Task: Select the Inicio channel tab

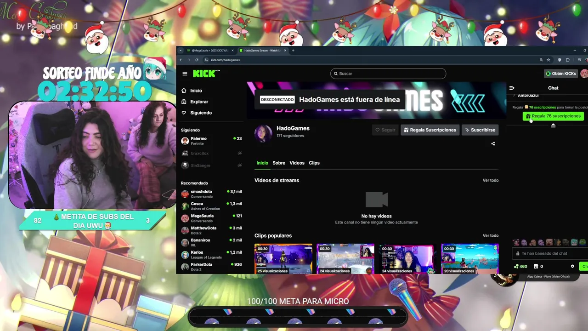Action: pyautogui.click(x=262, y=163)
